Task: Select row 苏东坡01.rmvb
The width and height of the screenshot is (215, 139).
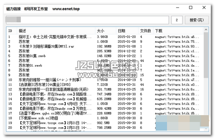Action: point(105,66)
